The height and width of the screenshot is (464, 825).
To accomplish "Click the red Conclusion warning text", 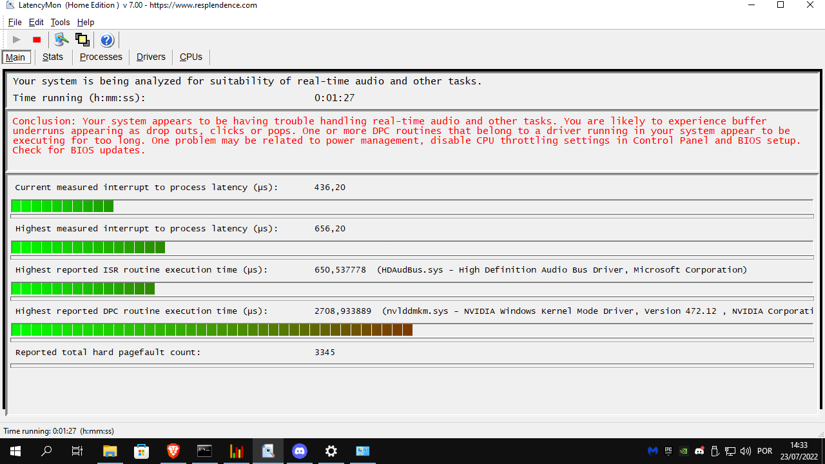I will tap(406, 135).
